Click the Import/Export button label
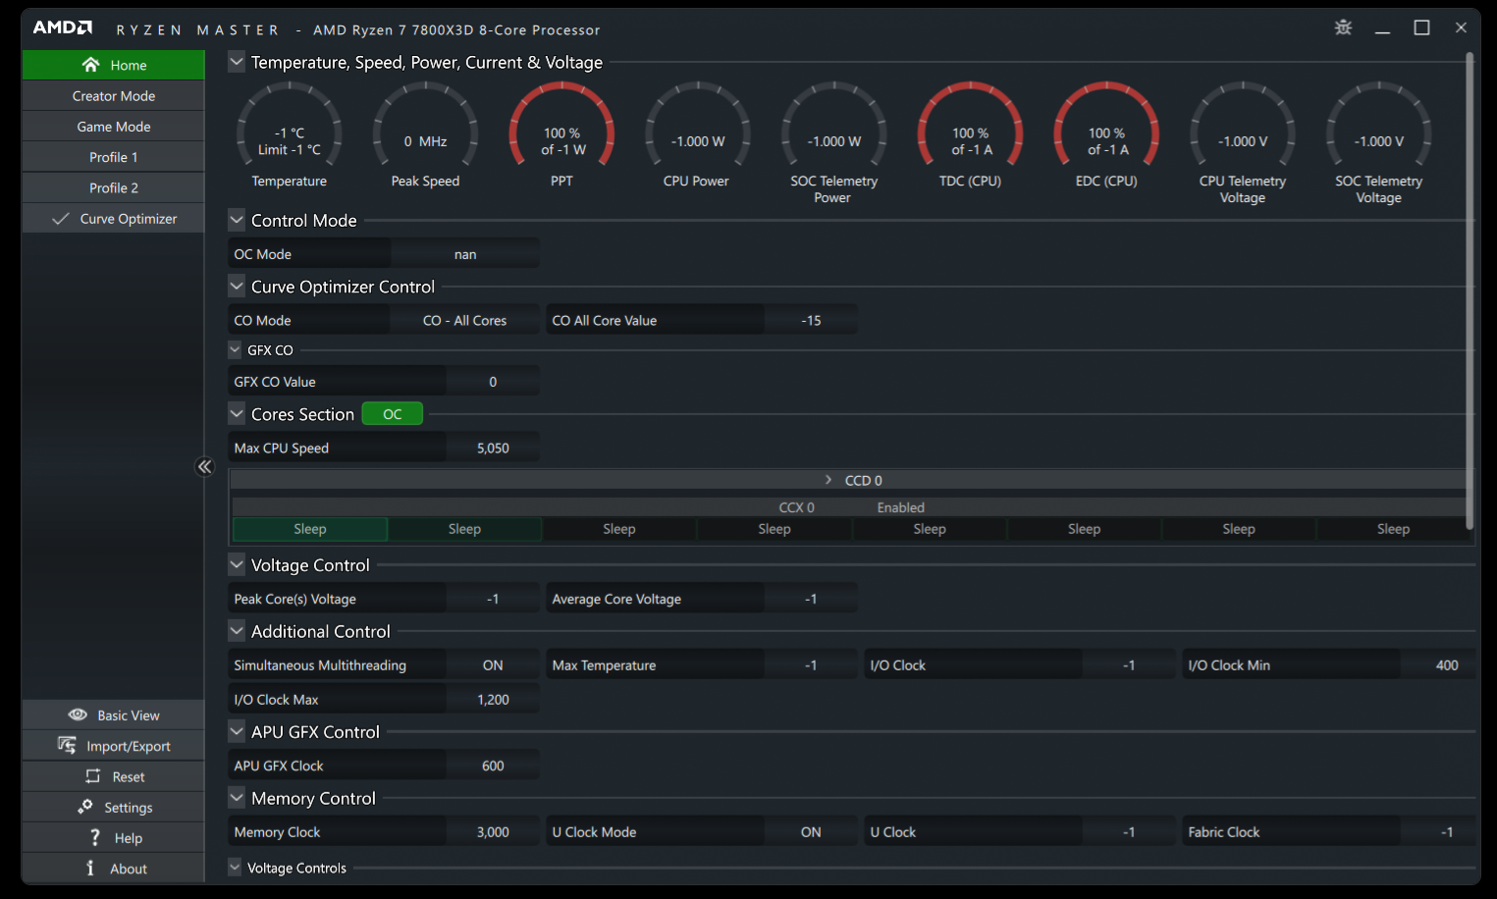The image size is (1497, 899). coord(129,746)
